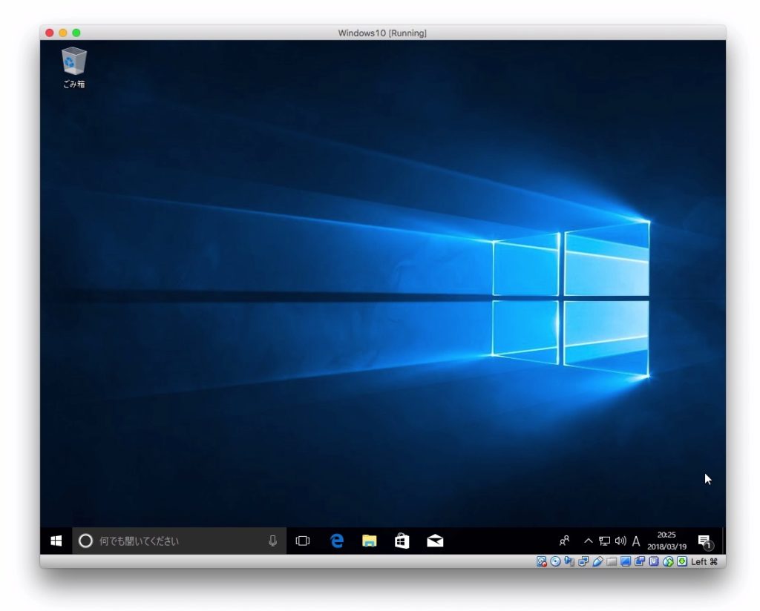Click VirtualBox video capture icon
Viewport: 760px width, 611px height.
click(x=640, y=561)
